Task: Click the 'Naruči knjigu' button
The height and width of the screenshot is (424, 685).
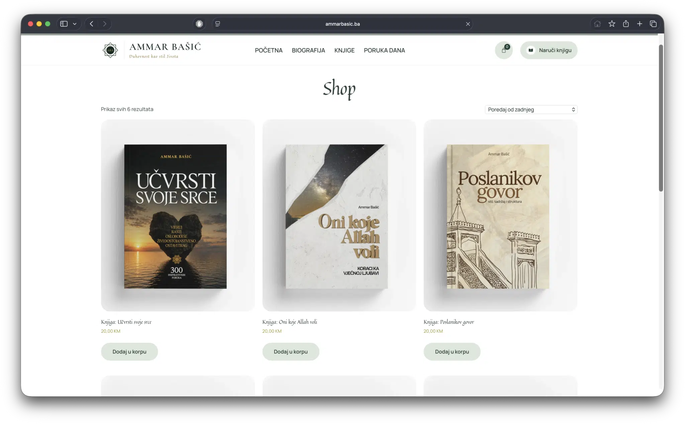Action: tap(549, 50)
